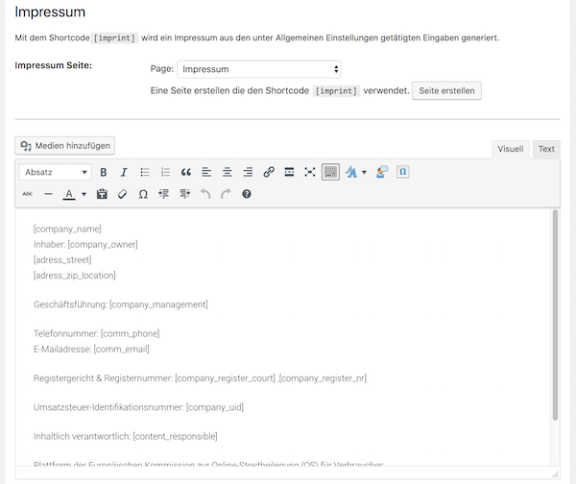Apply strikethrough formatting
The image size is (576, 484).
pyautogui.click(x=28, y=194)
